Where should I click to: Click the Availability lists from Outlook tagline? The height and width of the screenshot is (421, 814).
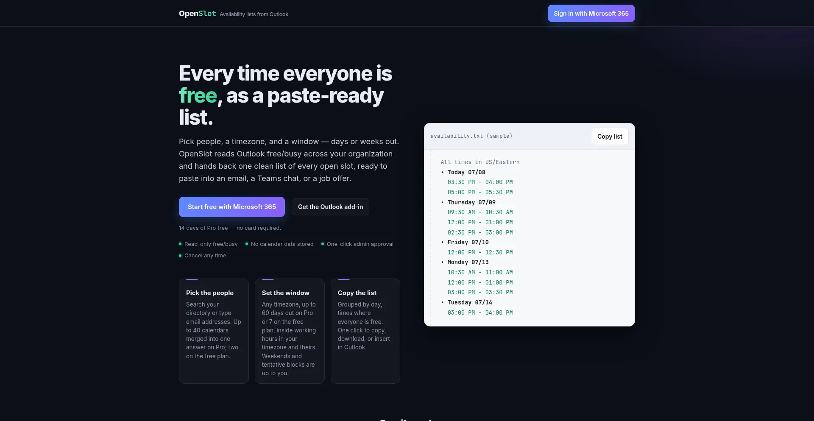pyautogui.click(x=254, y=14)
